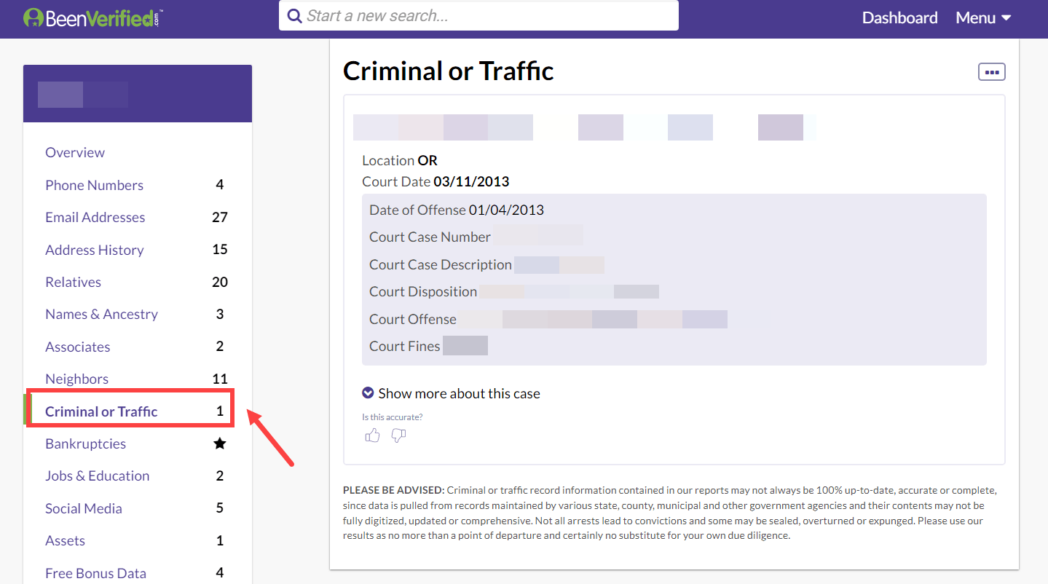Image resolution: width=1048 pixels, height=584 pixels.
Task: Open the Associates section
Action: coord(77,347)
